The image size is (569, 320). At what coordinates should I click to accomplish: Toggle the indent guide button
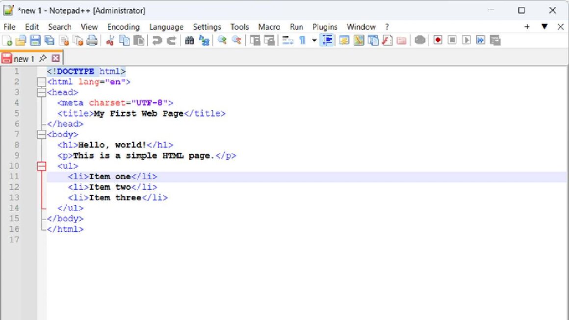327,40
